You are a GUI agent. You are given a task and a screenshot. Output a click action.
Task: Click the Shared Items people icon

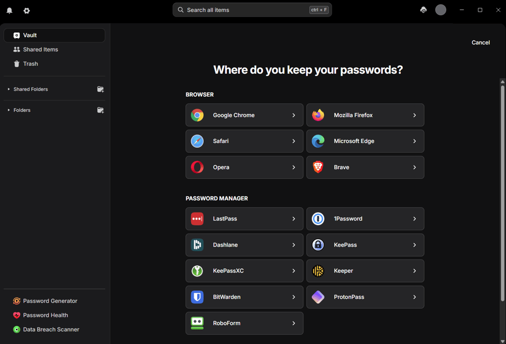coord(16,49)
